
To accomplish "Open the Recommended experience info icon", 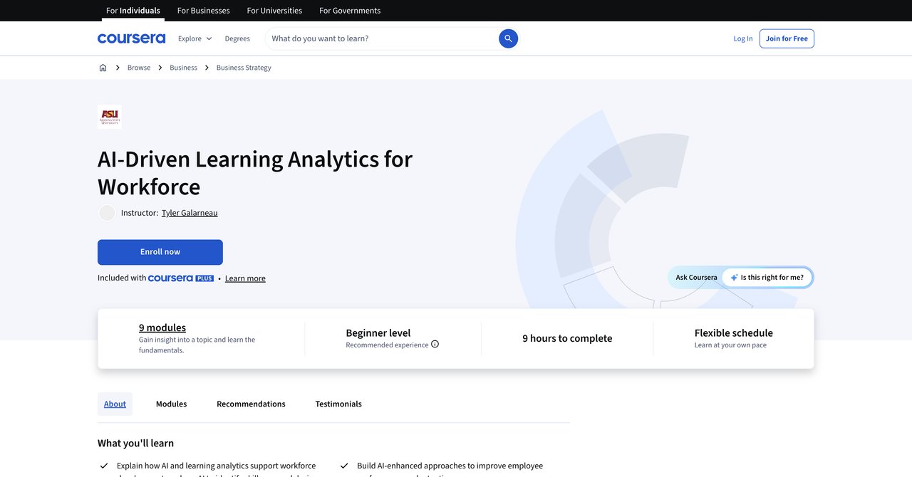I will pos(435,345).
